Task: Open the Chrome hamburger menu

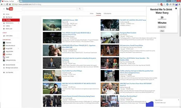Action: coord(179,4)
